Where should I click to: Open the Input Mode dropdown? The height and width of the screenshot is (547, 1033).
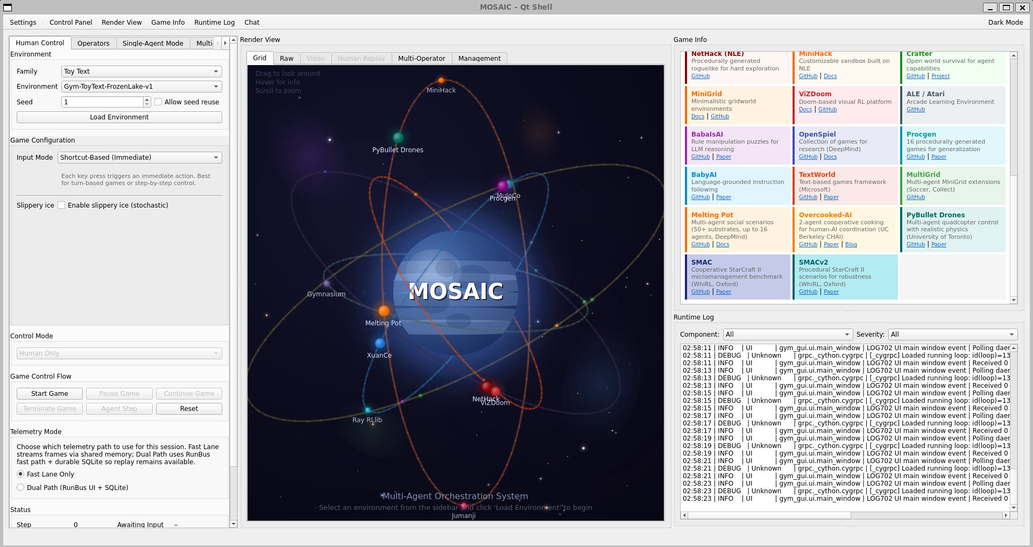click(x=140, y=158)
